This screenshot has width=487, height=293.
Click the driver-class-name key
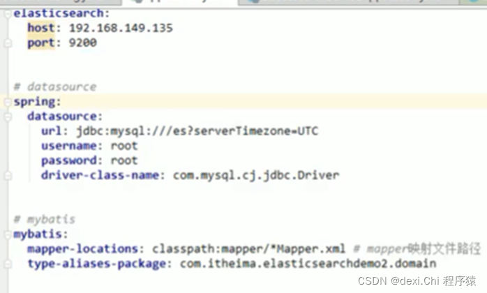(100, 176)
